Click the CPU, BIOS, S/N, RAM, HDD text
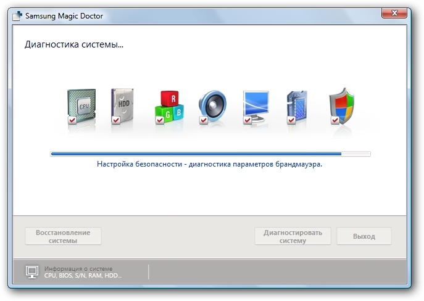This screenshot has height=301, width=424. pos(83,276)
